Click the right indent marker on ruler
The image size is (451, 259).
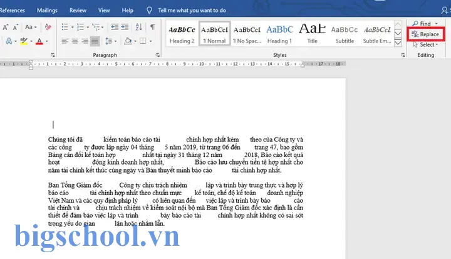click(x=303, y=66)
